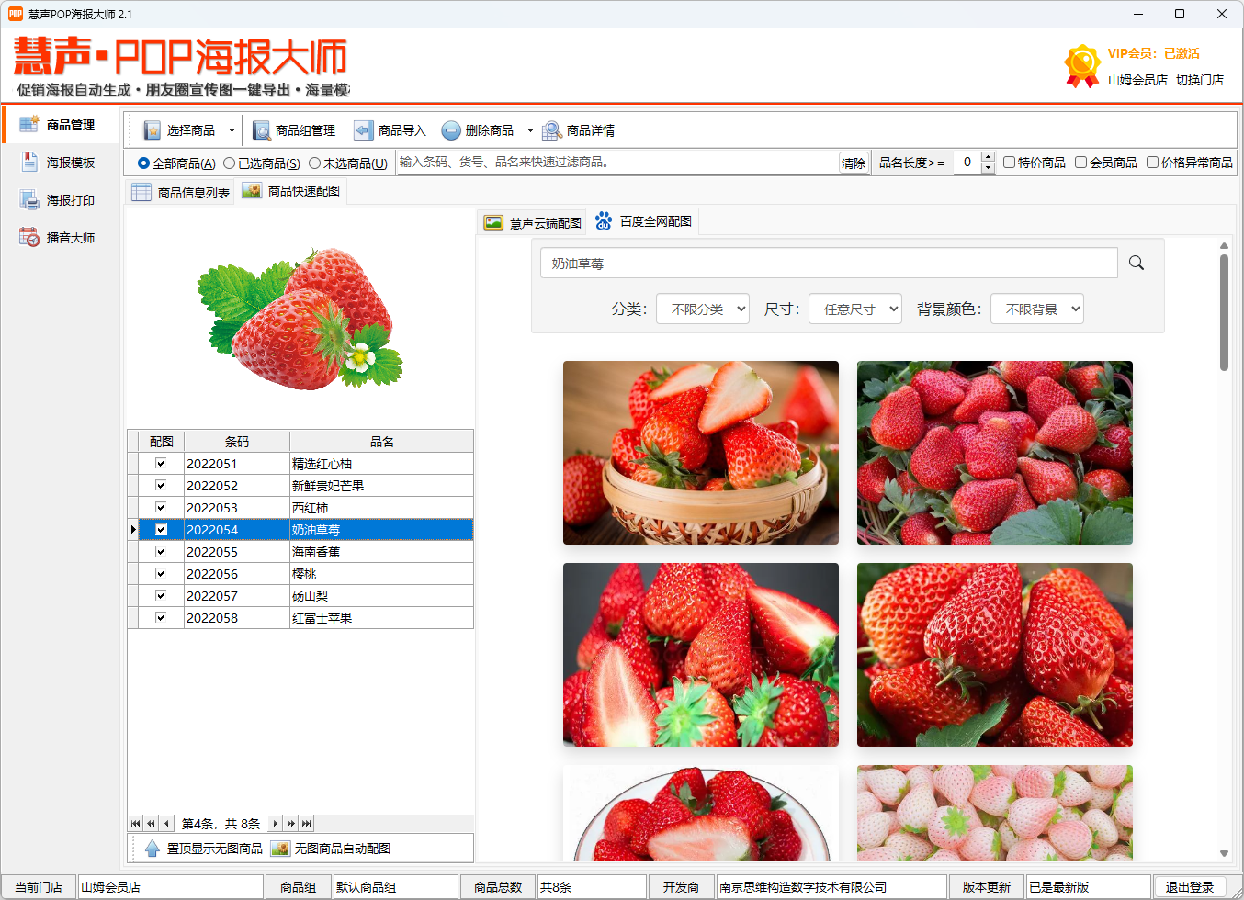This screenshot has height=900, width=1244.
Task: Click 切换门店 in the top right
Action: (x=1198, y=79)
